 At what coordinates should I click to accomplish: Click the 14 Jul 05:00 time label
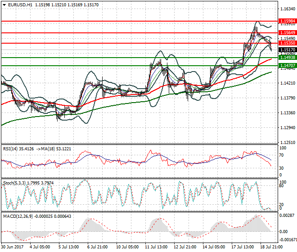point(214,247)
